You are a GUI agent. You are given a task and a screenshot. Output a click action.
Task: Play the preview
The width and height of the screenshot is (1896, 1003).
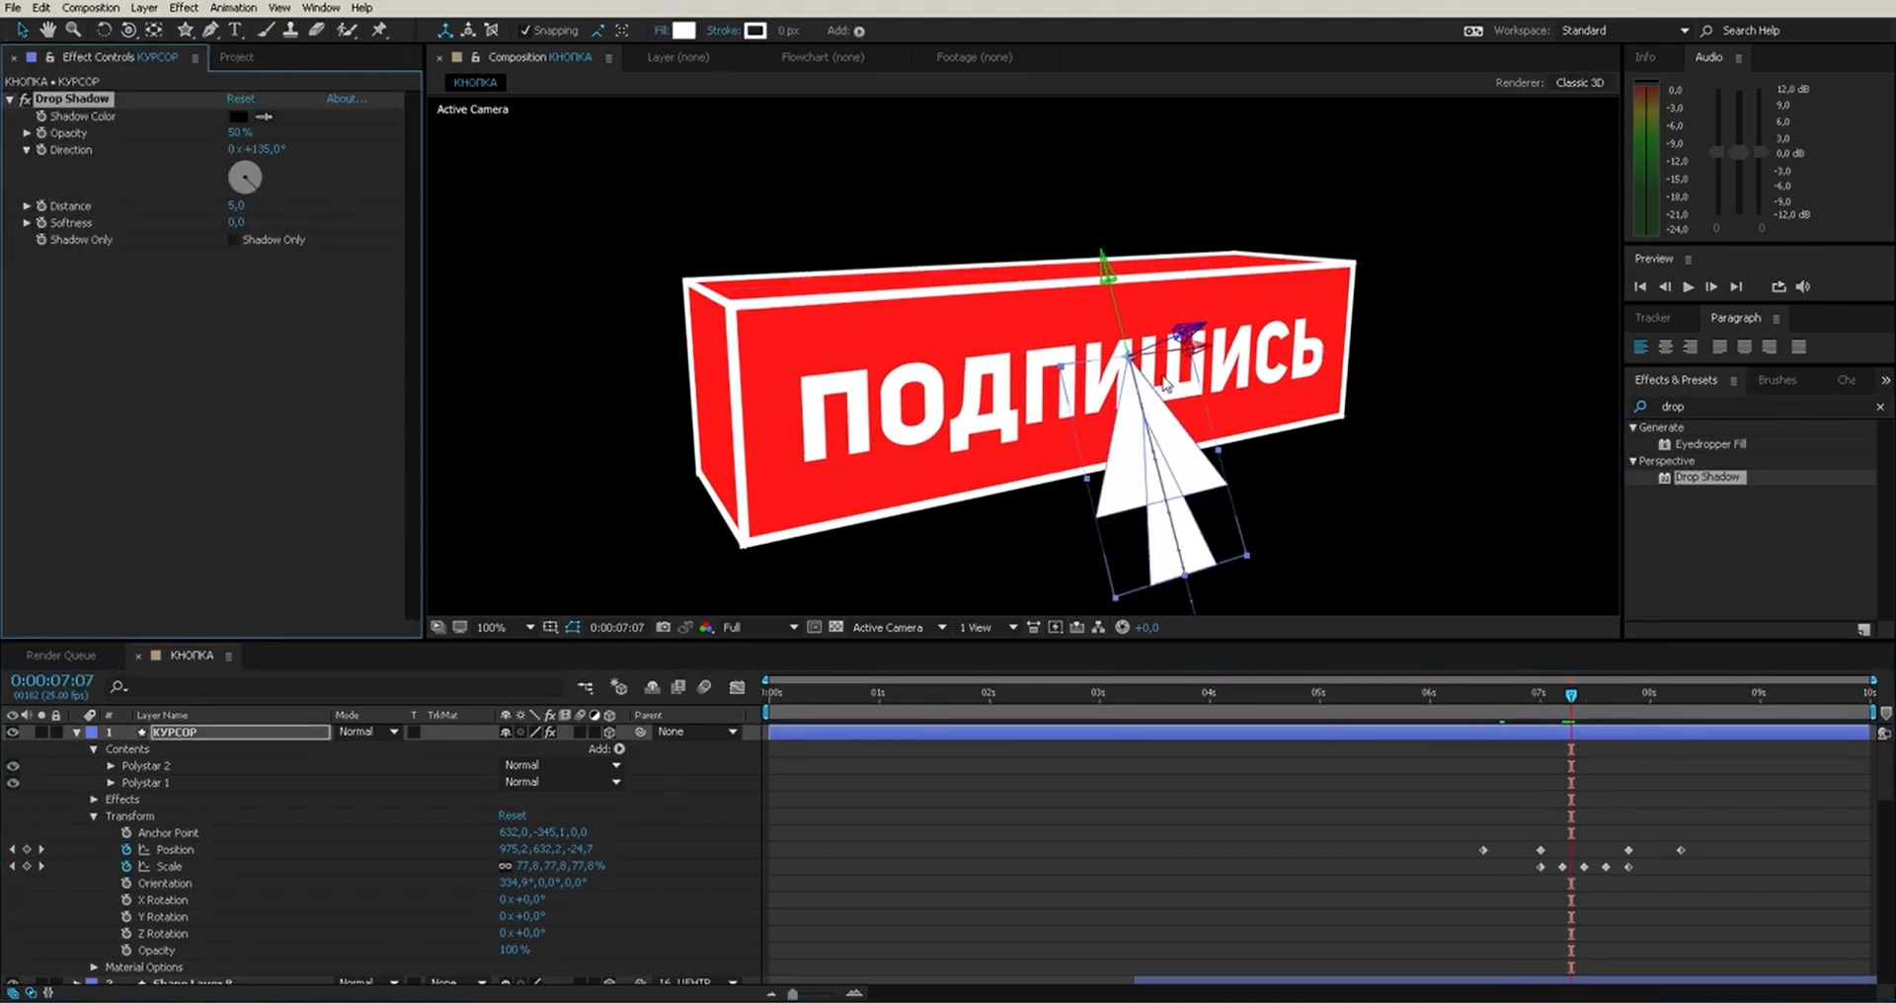[1687, 286]
